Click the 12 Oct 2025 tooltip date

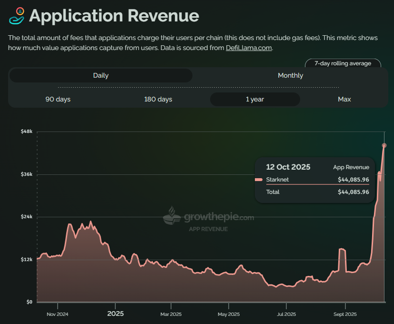point(288,167)
